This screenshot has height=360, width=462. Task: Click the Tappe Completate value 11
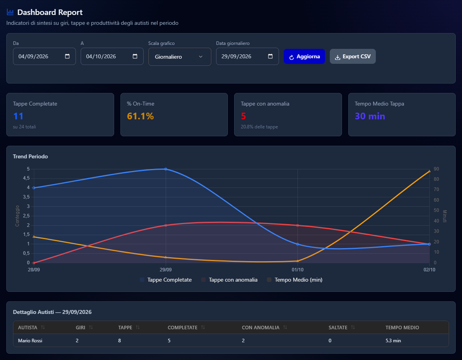[x=18, y=116]
